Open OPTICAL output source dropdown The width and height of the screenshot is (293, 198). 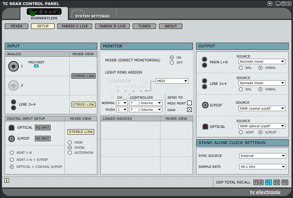262,126
